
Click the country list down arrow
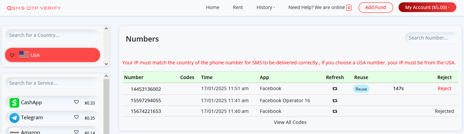point(106,63)
